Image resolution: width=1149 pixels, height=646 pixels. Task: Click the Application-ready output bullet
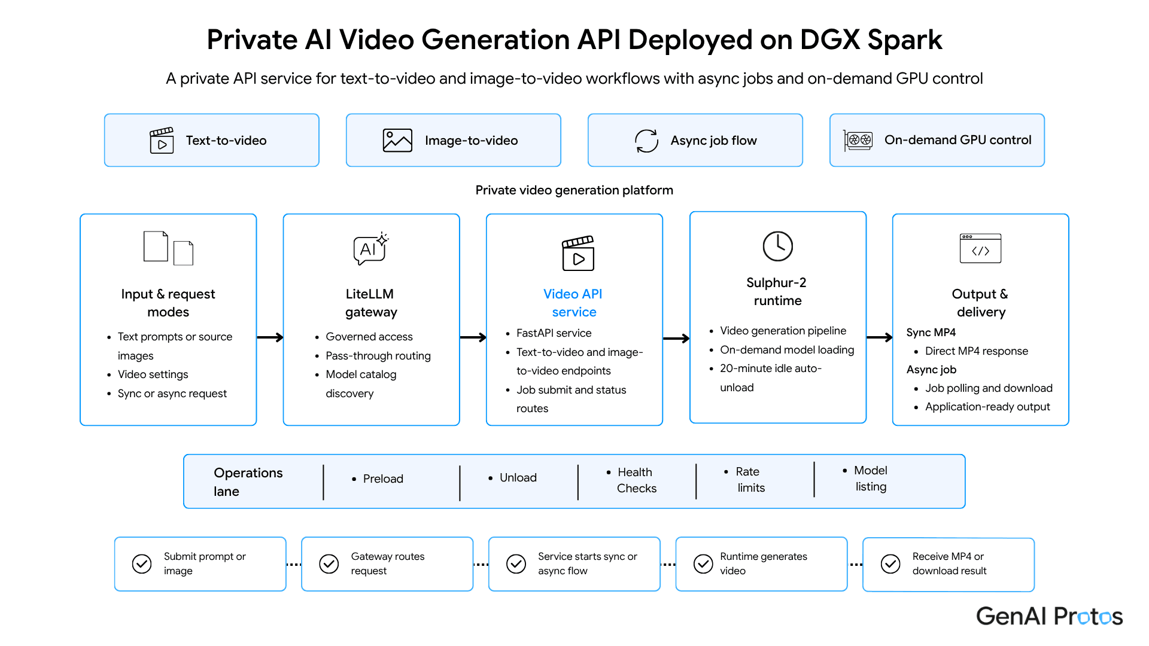coord(987,406)
